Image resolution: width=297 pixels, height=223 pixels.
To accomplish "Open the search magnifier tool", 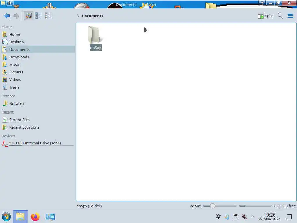I will coord(280,16).
